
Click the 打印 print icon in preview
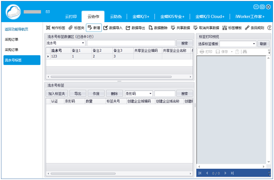206,52
